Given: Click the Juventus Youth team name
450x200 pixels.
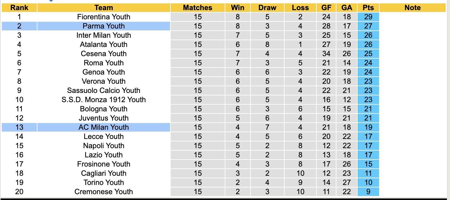Looking at the screenshot, I should [104, 118].
